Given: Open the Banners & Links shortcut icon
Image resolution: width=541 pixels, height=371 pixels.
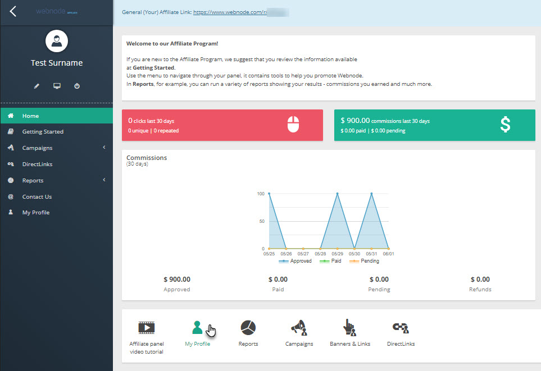Looking at the screenshot, I should (349, 328).
